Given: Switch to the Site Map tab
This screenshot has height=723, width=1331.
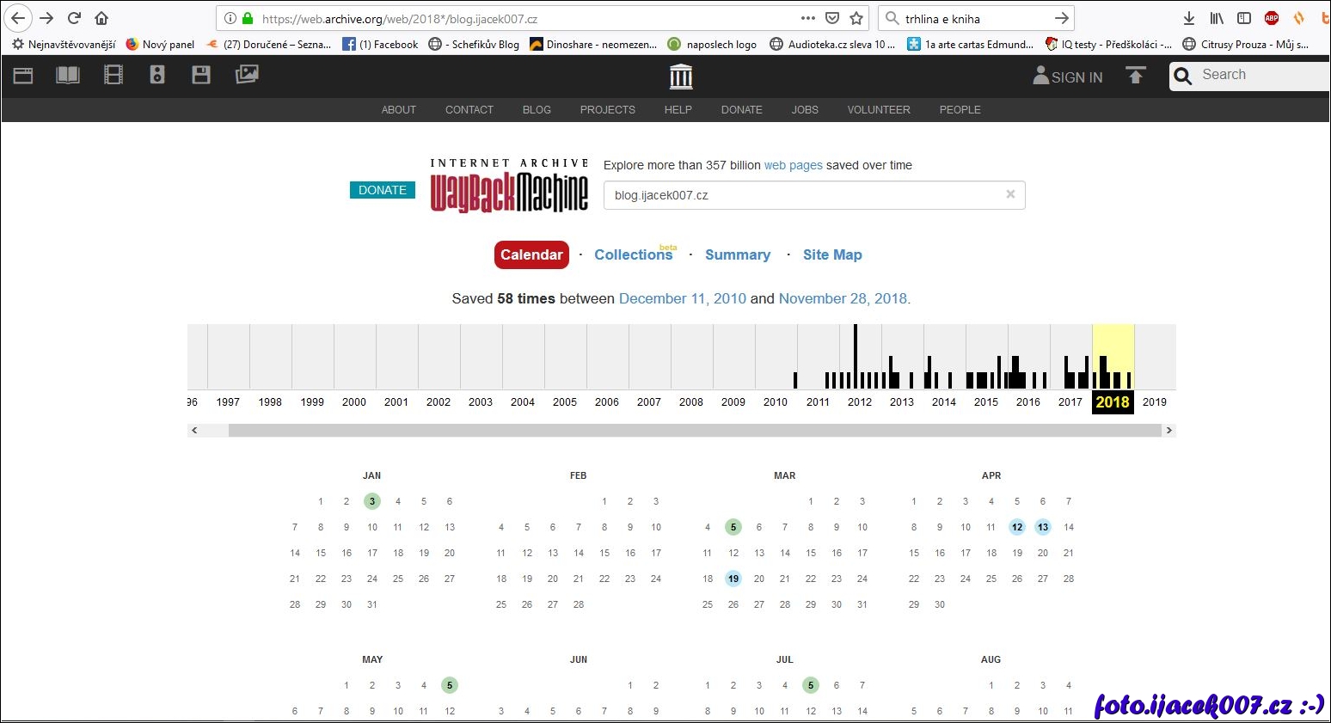Looking at the screenshot, I should click(831, 254).
